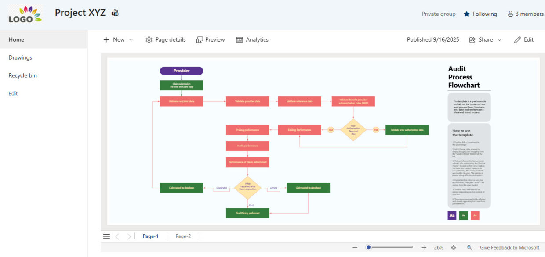Viewport: 545px width, 257px height.
Task: Click the YES circle connector
Action: click(376, 130)
